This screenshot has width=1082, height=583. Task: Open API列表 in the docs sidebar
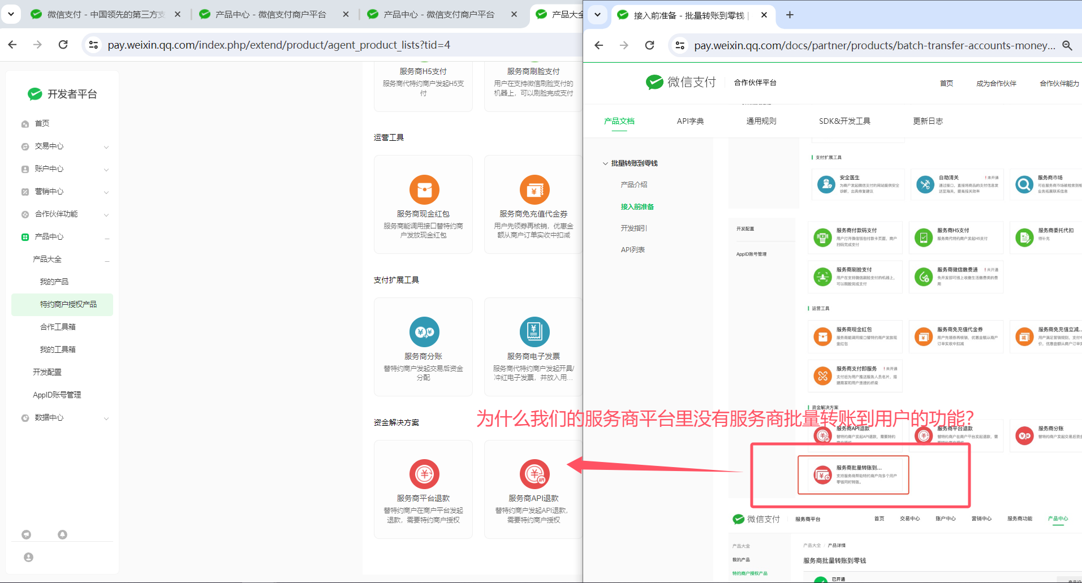pyautogui.click(x=633, y=250)
